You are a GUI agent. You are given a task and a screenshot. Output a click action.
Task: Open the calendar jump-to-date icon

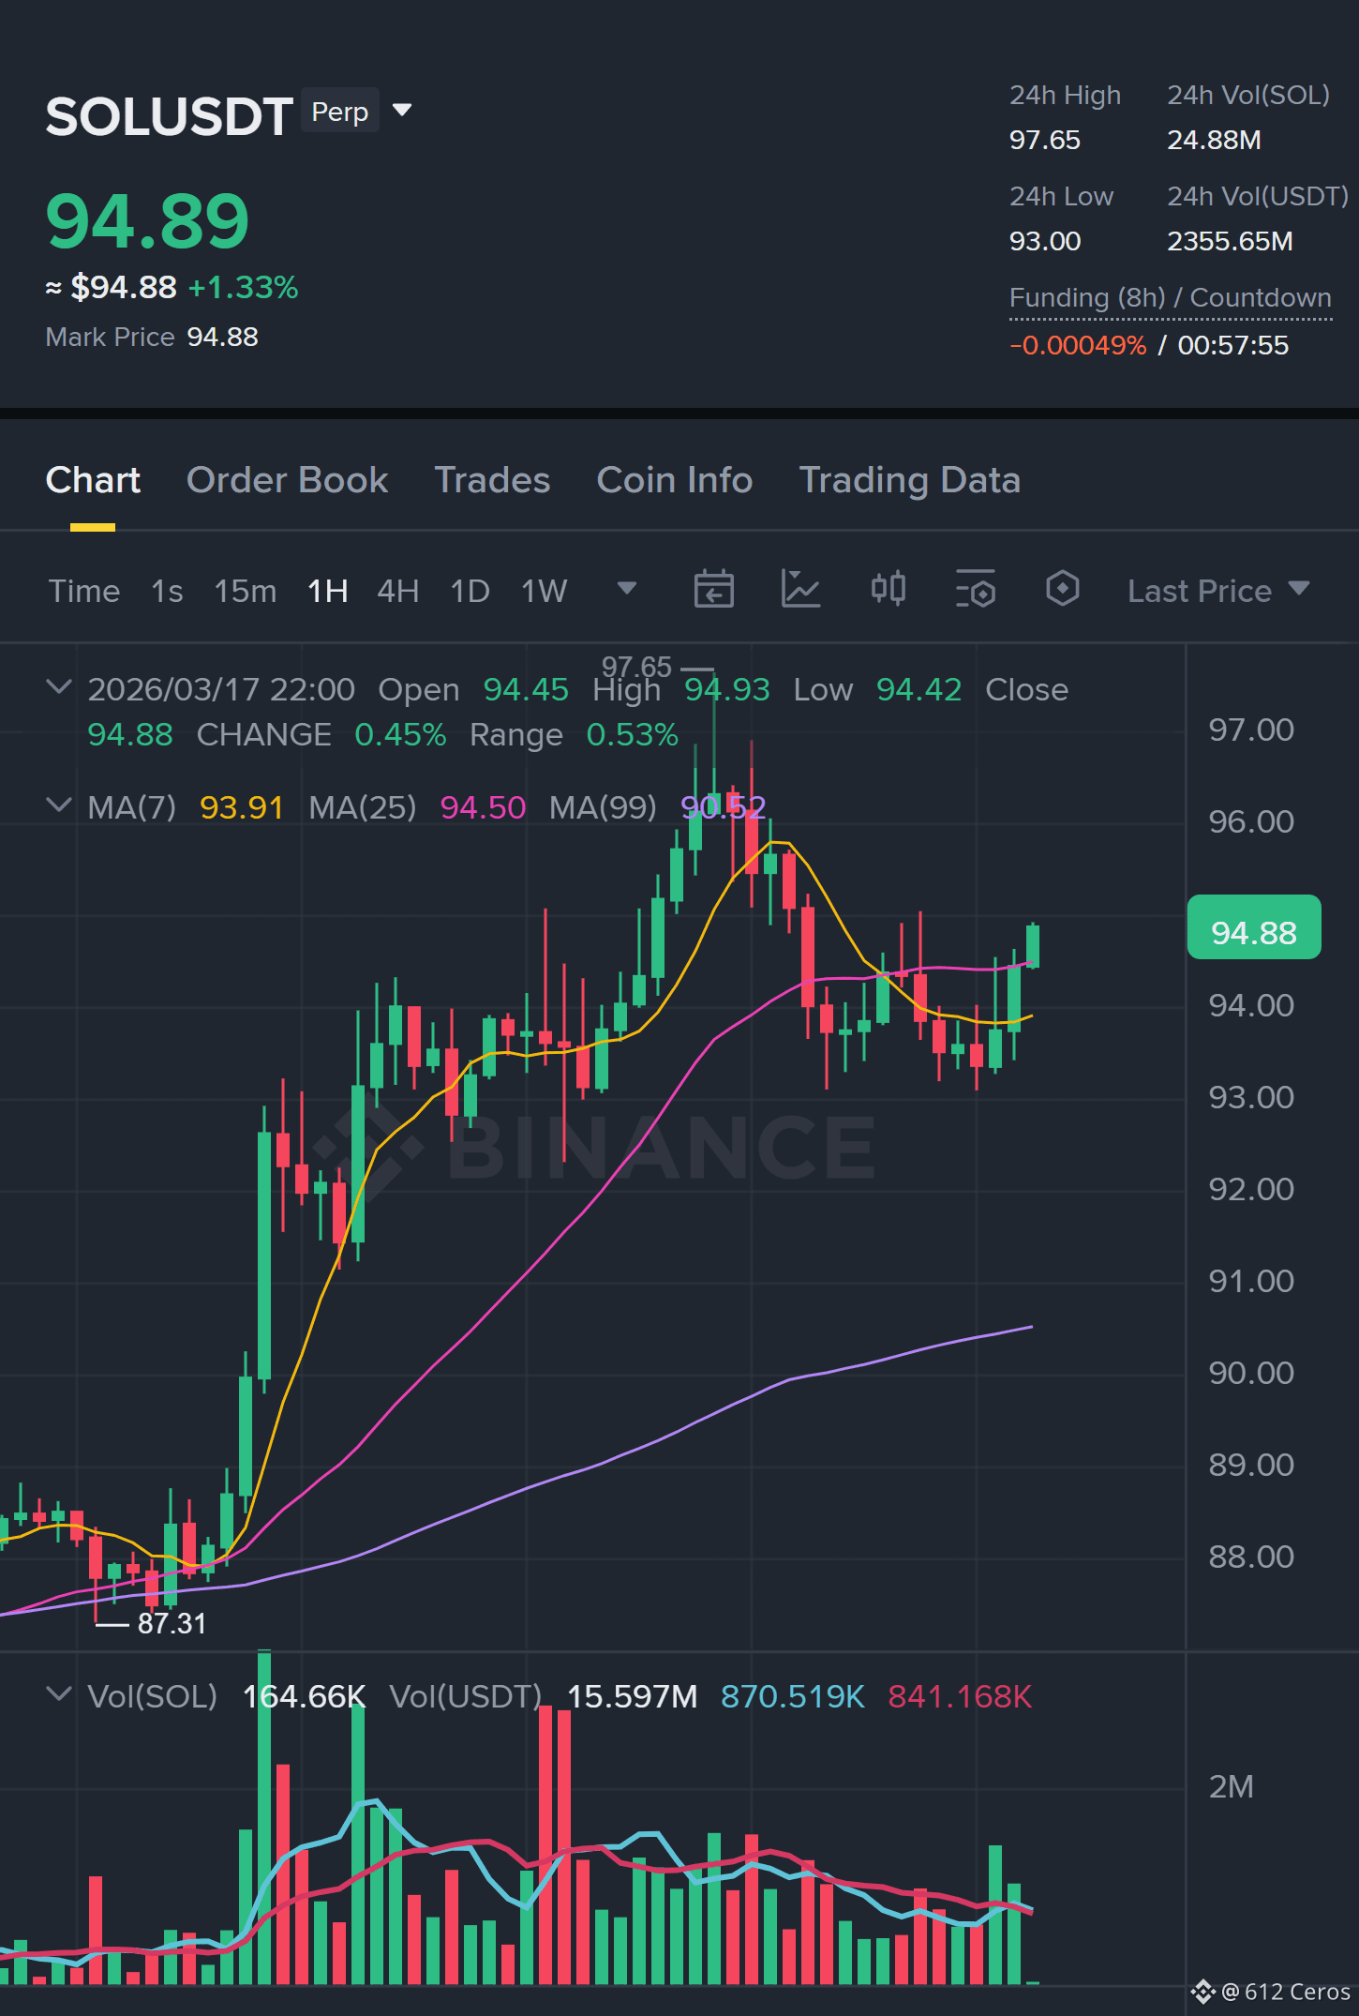pyautogui.click(x=713, y=590)
